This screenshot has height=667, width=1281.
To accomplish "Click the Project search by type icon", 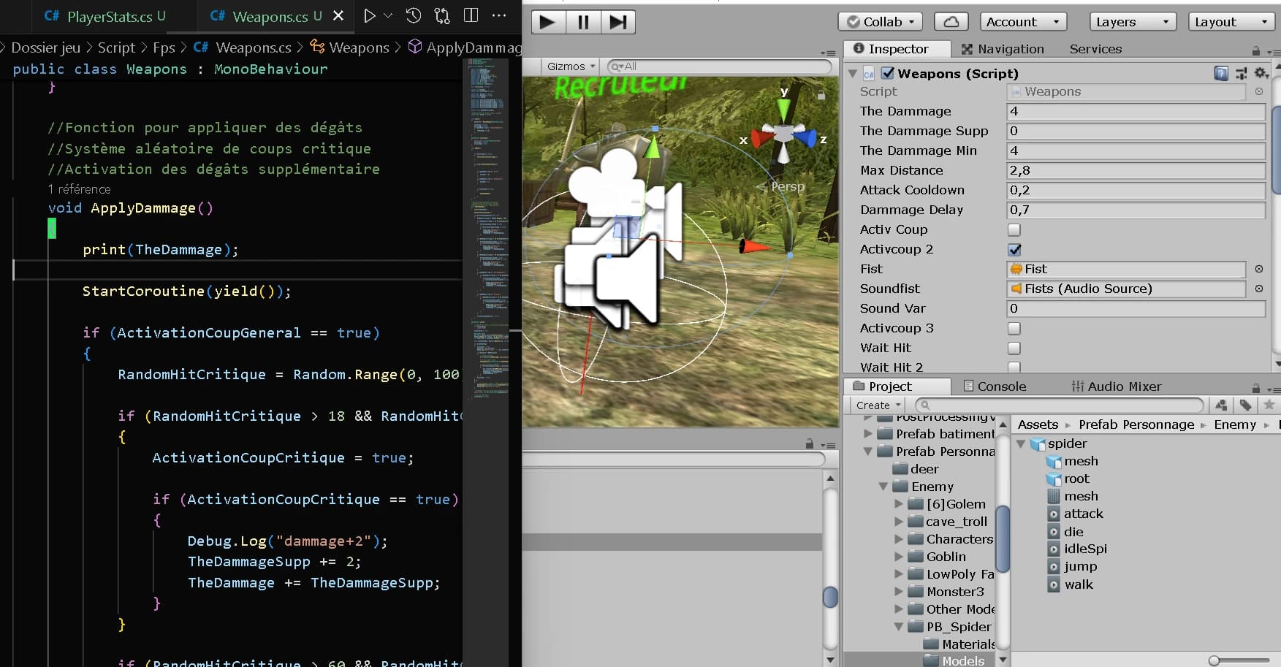I will click(x=1222, y=405).
